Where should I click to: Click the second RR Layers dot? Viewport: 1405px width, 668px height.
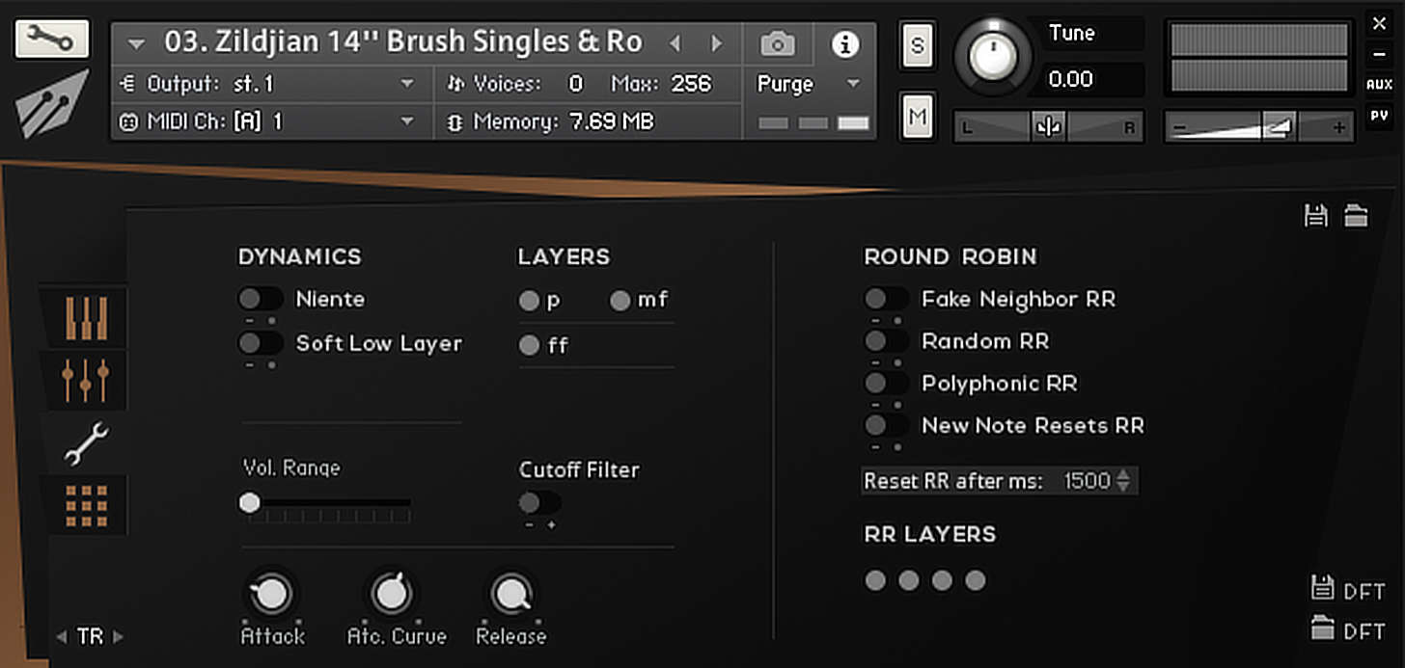pyautogui.click(x=909, y=580)
